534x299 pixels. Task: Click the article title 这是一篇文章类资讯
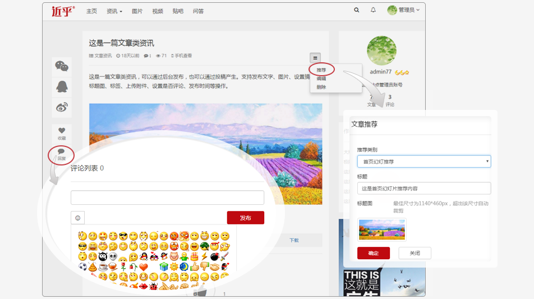tap(122, 43)
